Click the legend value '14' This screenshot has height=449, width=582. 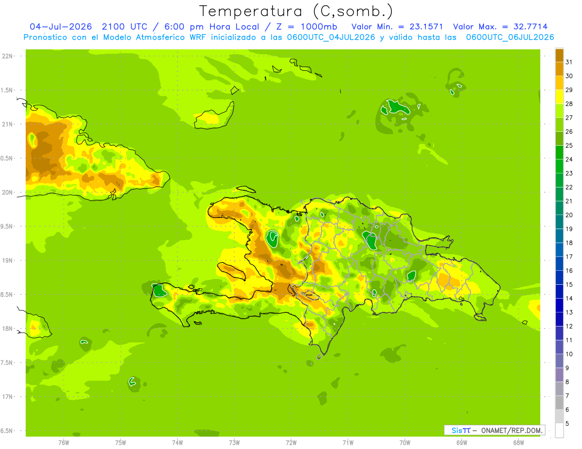tap(569, 298)
